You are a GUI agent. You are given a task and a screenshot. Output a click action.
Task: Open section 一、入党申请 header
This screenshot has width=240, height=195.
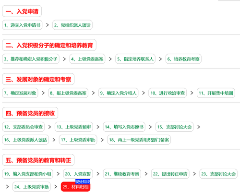tap(22, 11)
